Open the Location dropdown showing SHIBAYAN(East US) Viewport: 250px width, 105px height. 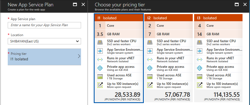click(44, 41)
